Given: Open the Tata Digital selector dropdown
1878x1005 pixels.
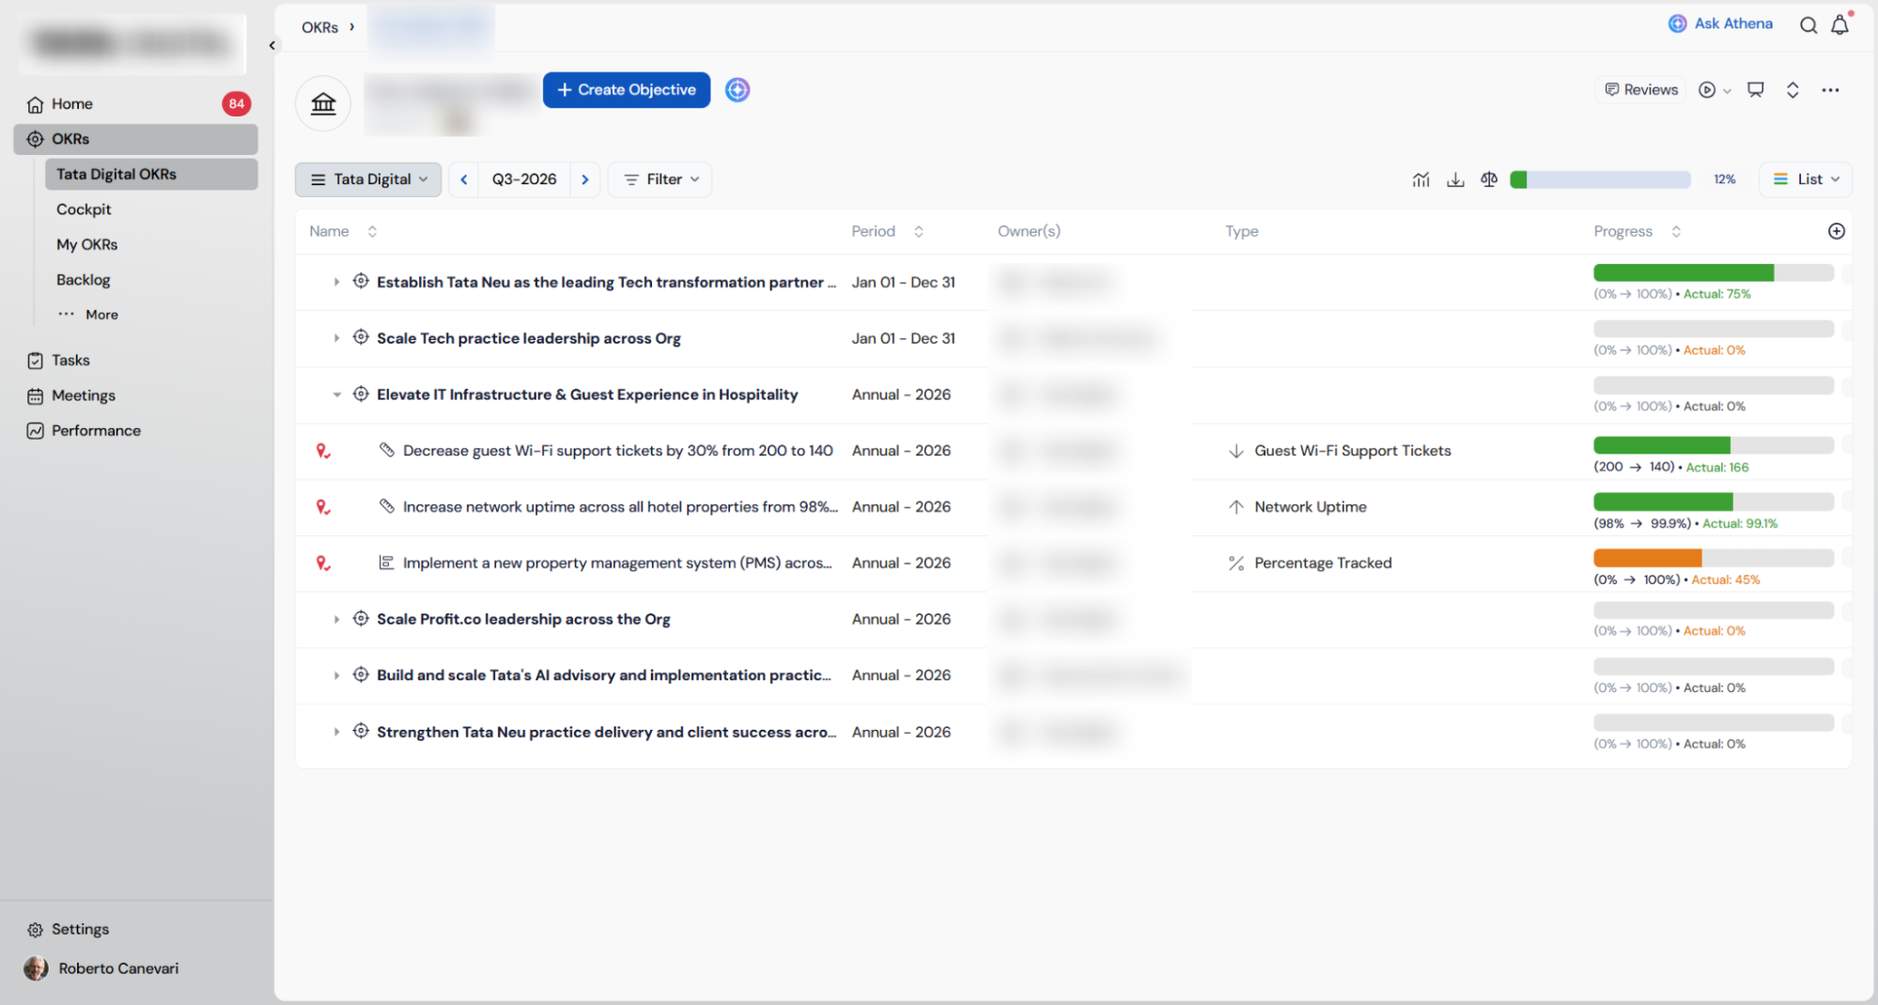Looking at the screenshot, I should click(x=368, y=179).
